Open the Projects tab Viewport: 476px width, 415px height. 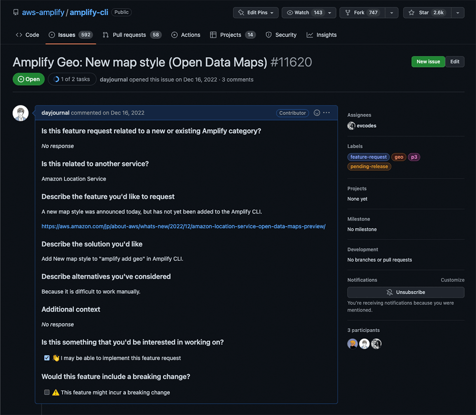[233, 35]
